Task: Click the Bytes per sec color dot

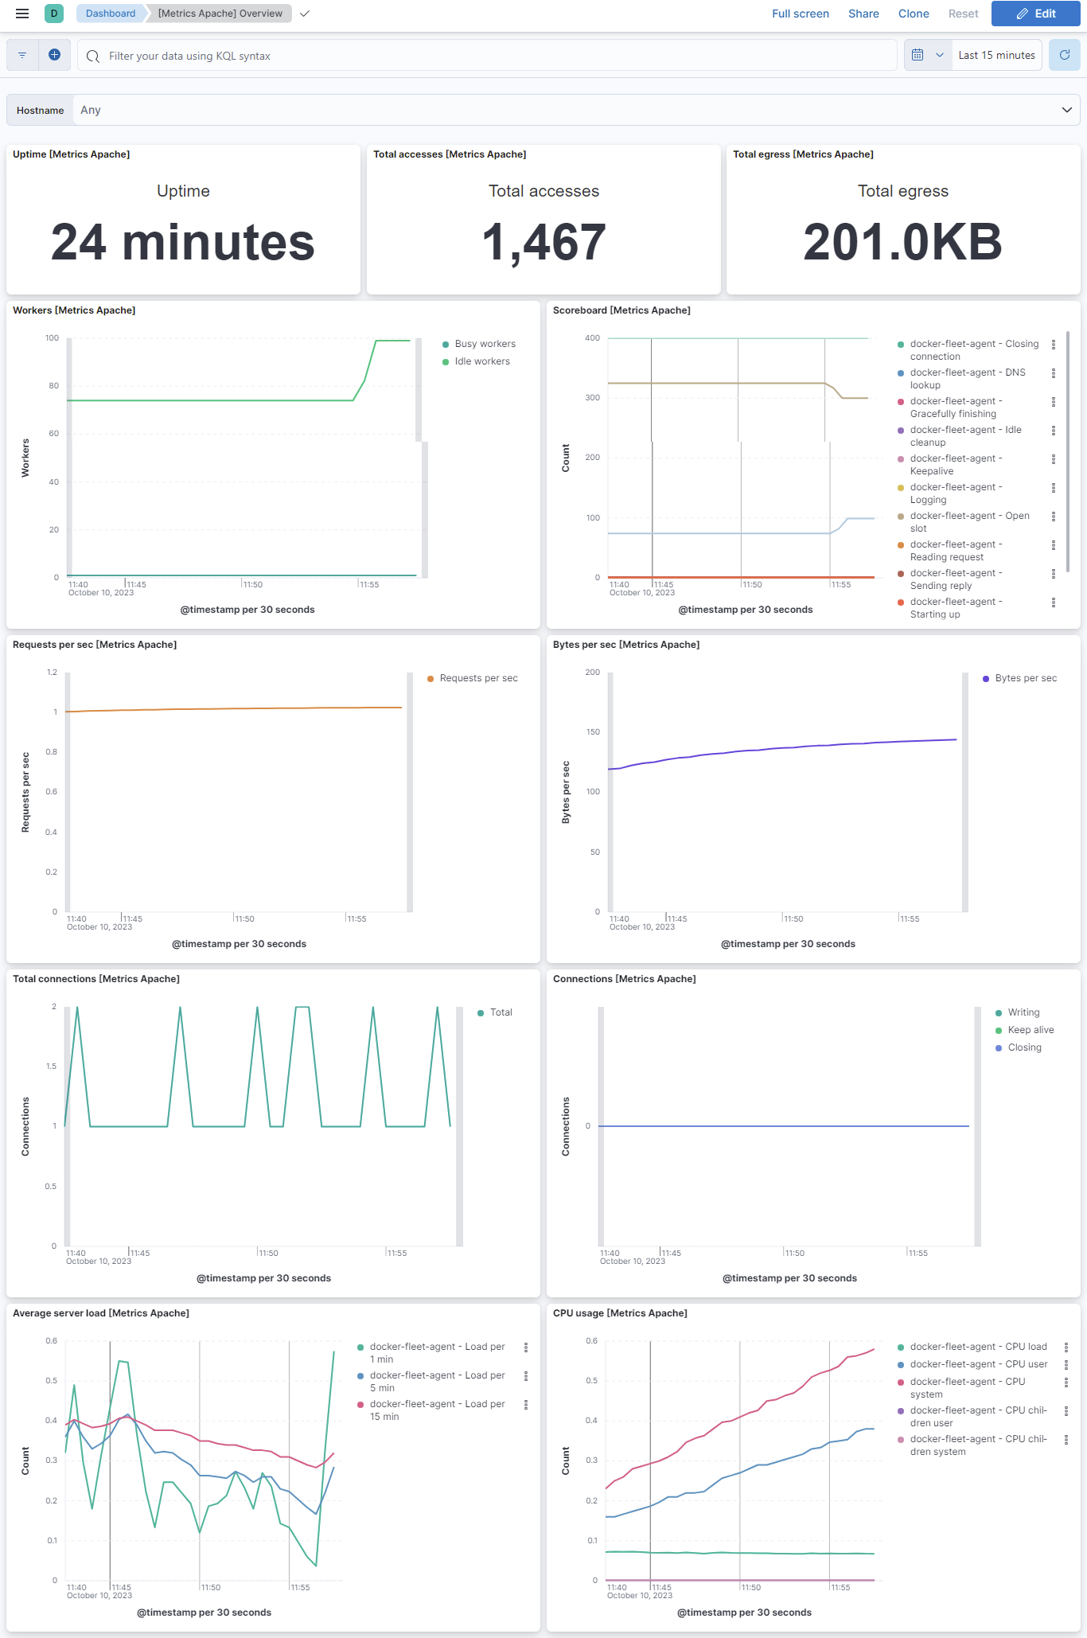Action: click(986, 679)
